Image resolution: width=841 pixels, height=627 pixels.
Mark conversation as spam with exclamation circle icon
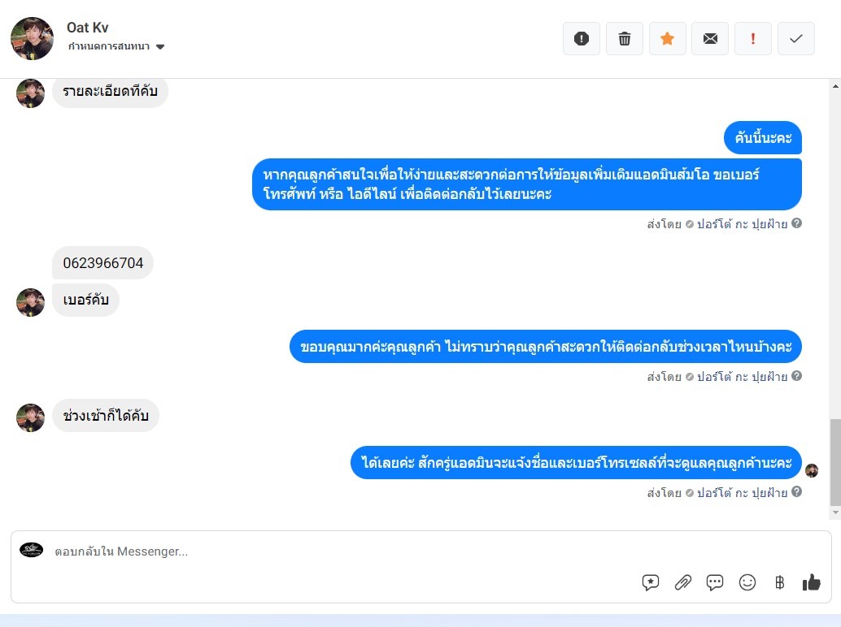point(582,38)
